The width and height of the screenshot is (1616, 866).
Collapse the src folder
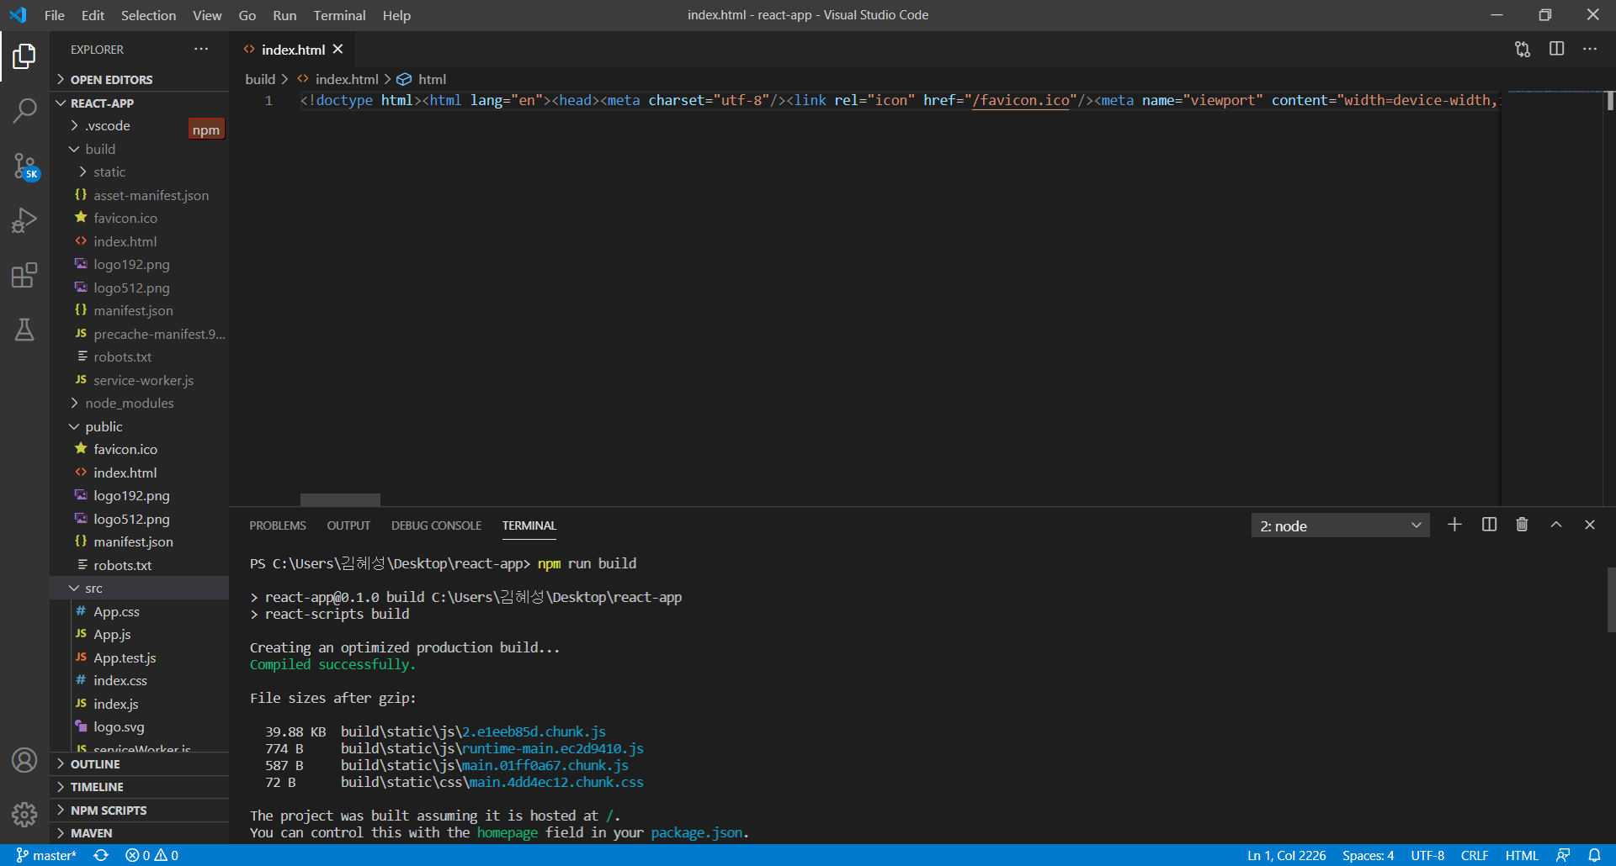coord(140,588)
